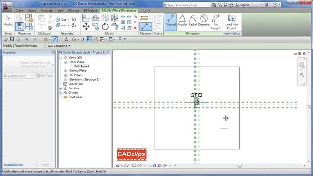Viewport: 313px width, 176px height.
Task: Open the Insert ribbon tab
Action: [32, 10]
